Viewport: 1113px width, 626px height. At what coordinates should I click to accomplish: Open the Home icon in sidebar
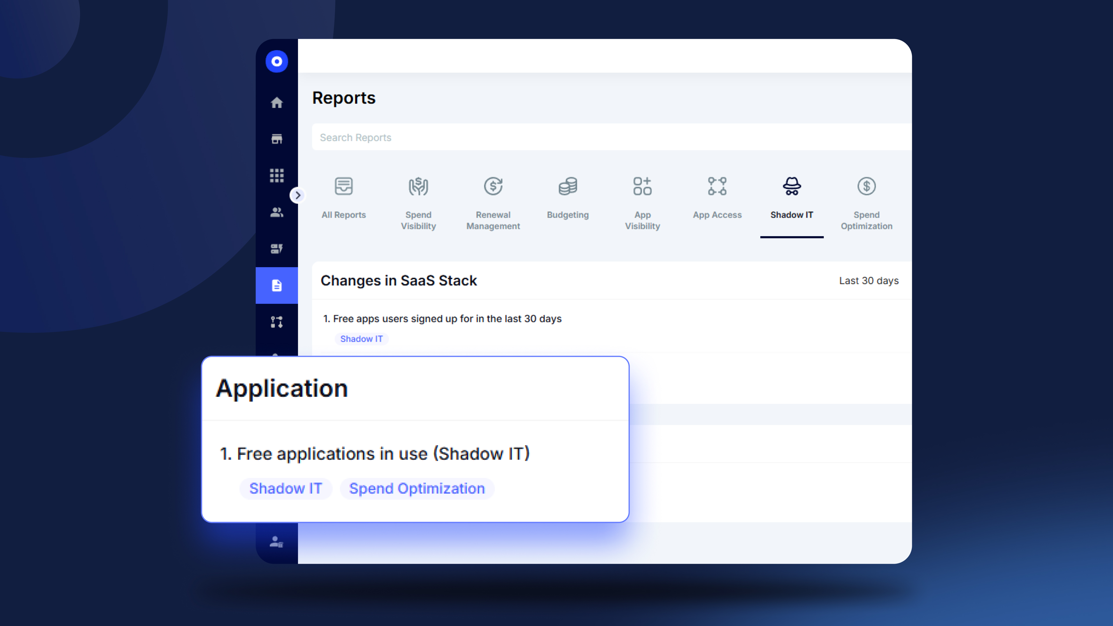click(277, 102)
